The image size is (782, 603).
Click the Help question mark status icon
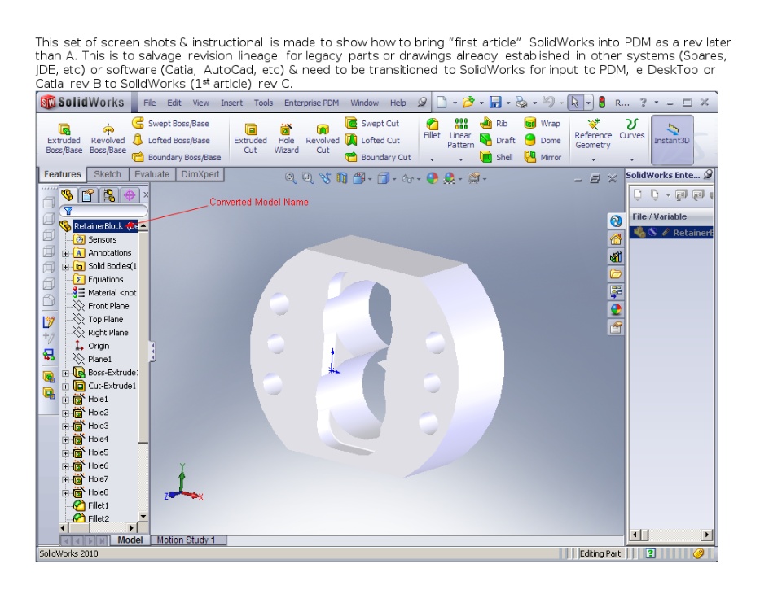[x=650, y=553]
